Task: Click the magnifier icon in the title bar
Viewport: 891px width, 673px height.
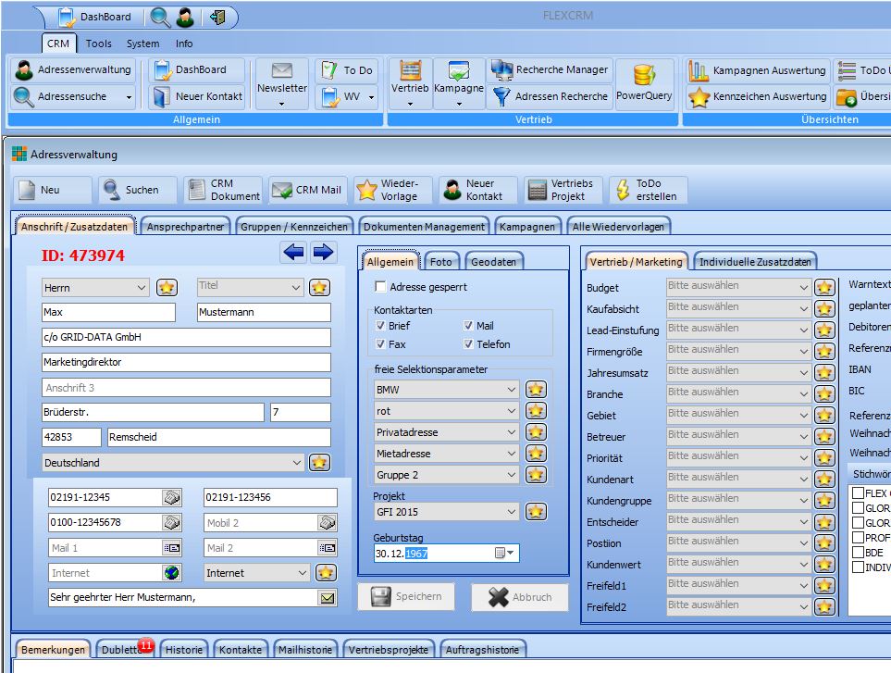Action: pyautogui.click(x=160, y=17)
